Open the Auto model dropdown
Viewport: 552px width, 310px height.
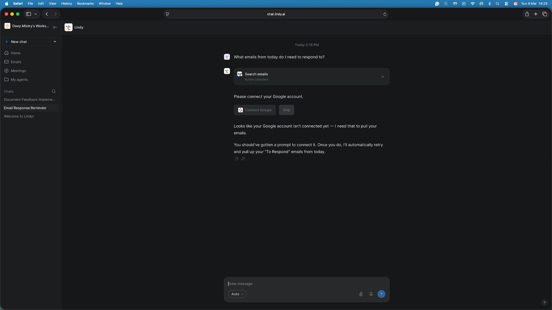coord(237,294)
